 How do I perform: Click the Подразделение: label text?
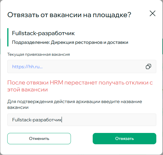[31, 42]
